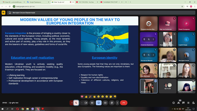The height and width of the screenshot is (111, 197).
Task: Send the thumbs up emoji reaction
Action: tap(86, 97)
